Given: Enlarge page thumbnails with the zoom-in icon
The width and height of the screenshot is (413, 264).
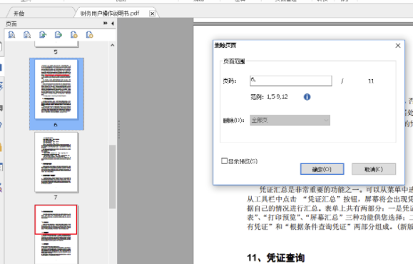Looking at the screenshot, I should pyautogui.click(x=11, y=35).
